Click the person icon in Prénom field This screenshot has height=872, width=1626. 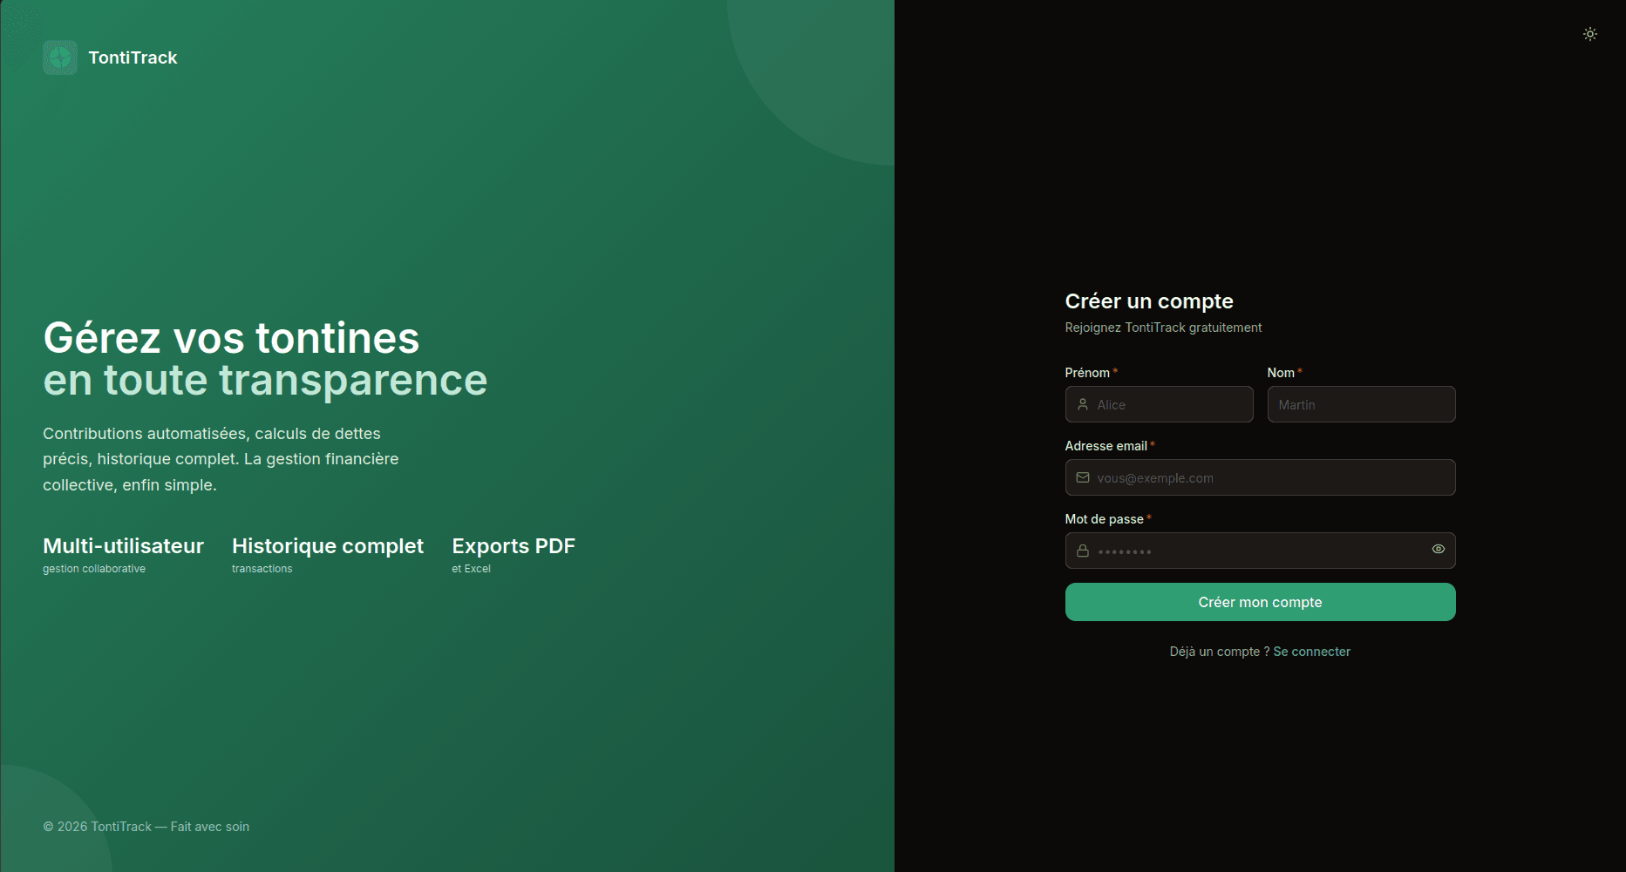pyautogui.click(x=1083, y=404)
